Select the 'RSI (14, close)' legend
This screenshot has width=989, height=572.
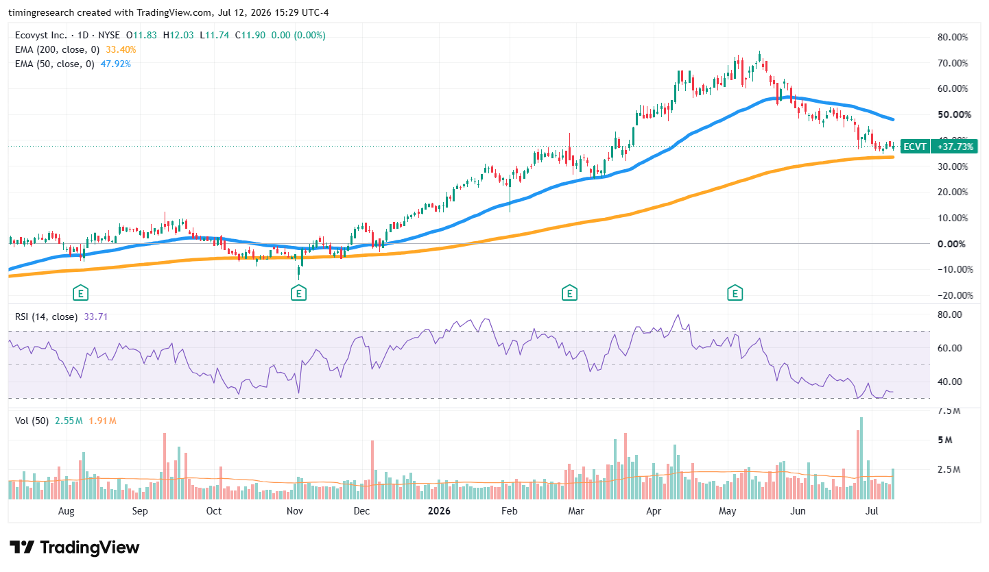click(x=47, y=316)
